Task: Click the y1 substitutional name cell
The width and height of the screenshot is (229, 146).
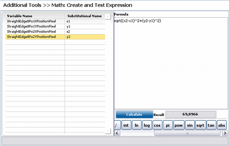Action: click(85, 27)
